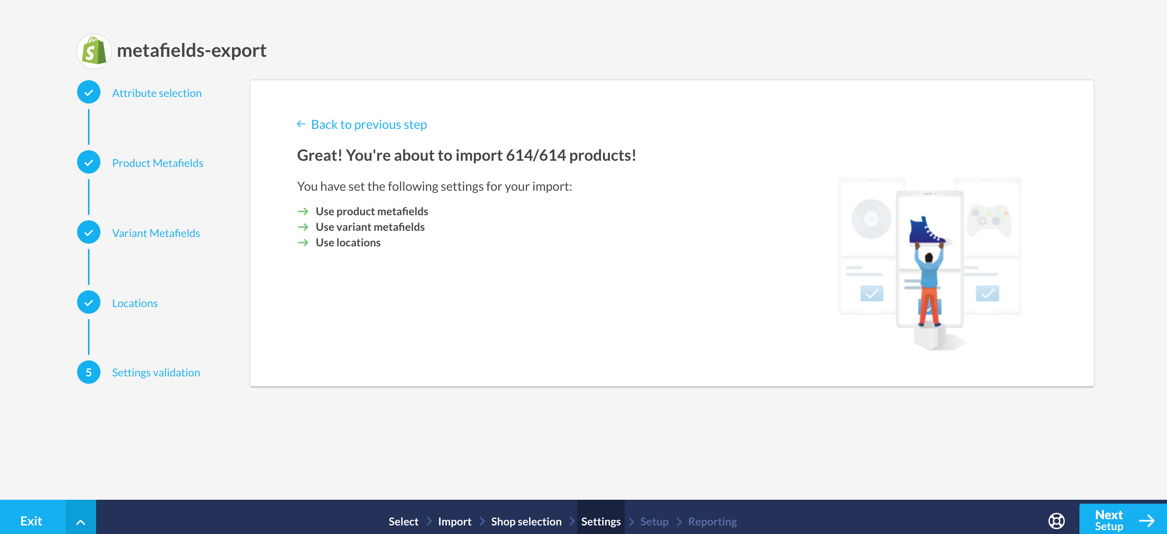Screen dimensions: 1167x534
Task: Click the back arrow before previous step
Action: (301, 124)
